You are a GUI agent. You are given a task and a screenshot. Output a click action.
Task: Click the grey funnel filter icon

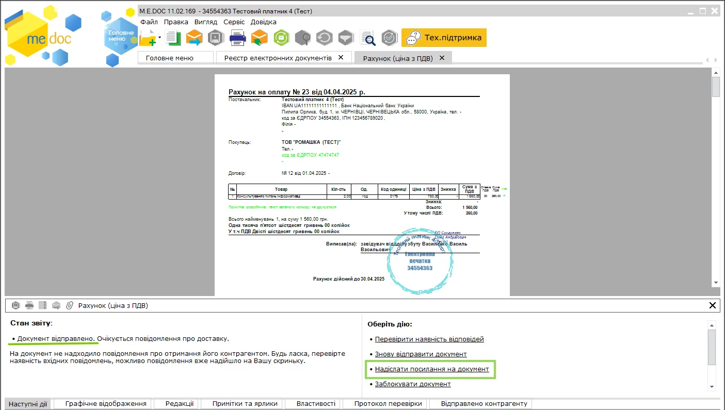345,38
